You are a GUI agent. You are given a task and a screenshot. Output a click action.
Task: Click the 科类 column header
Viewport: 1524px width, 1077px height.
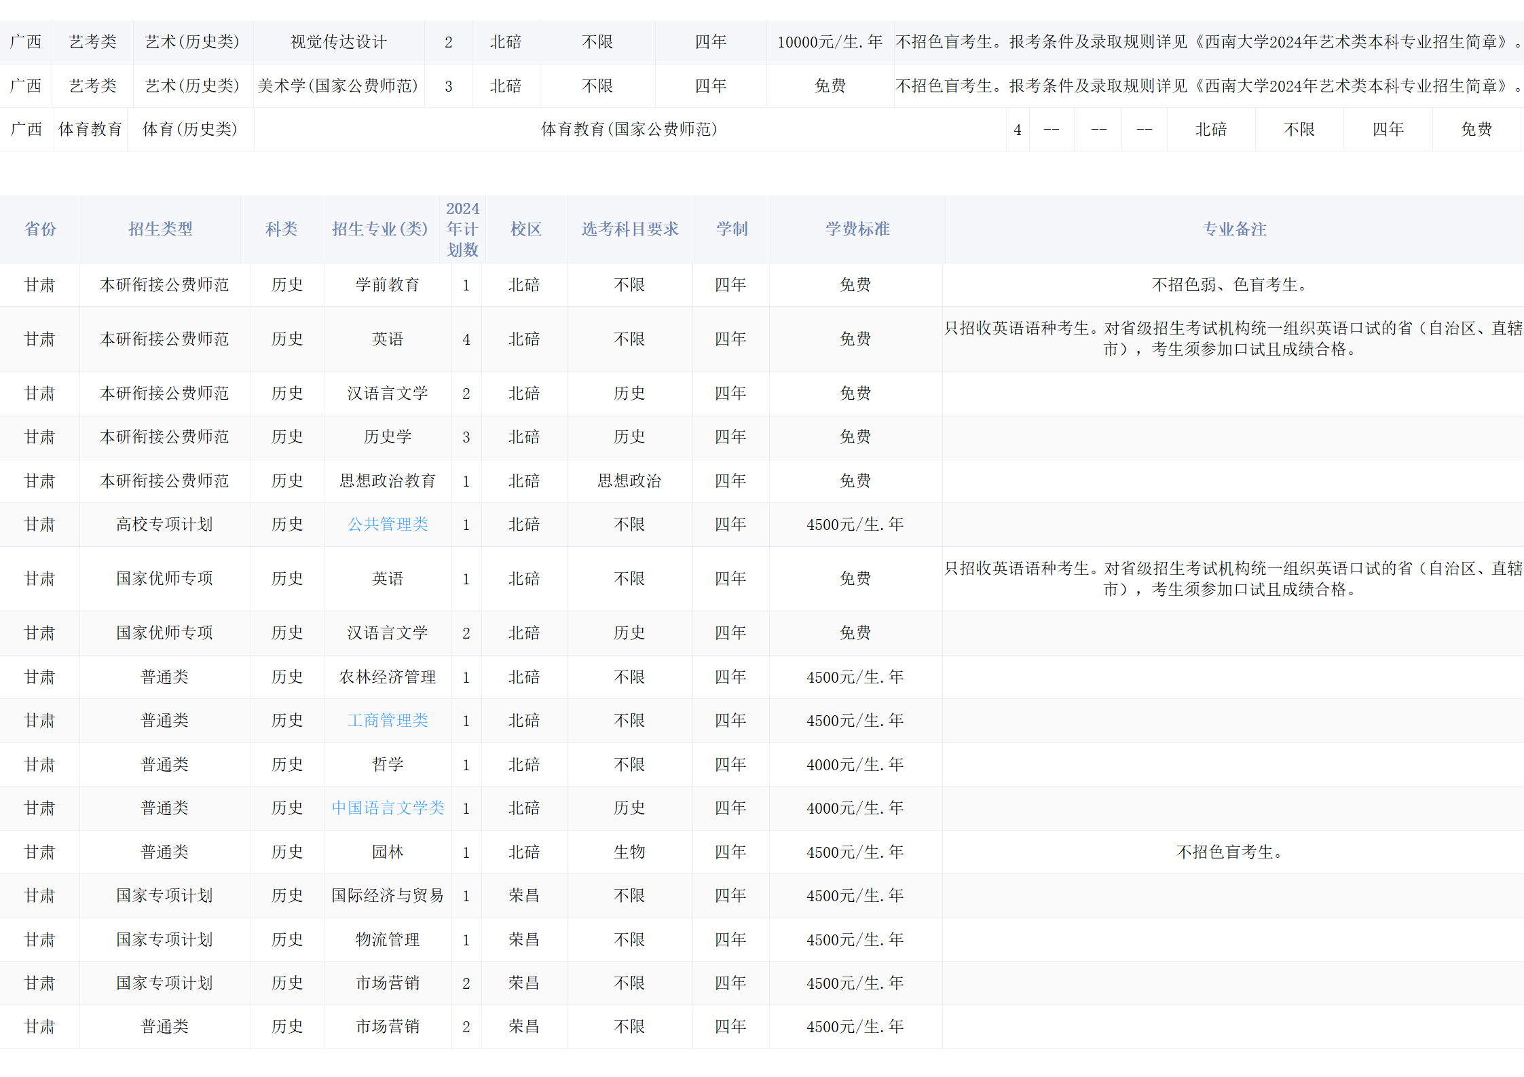pos(281,229)
